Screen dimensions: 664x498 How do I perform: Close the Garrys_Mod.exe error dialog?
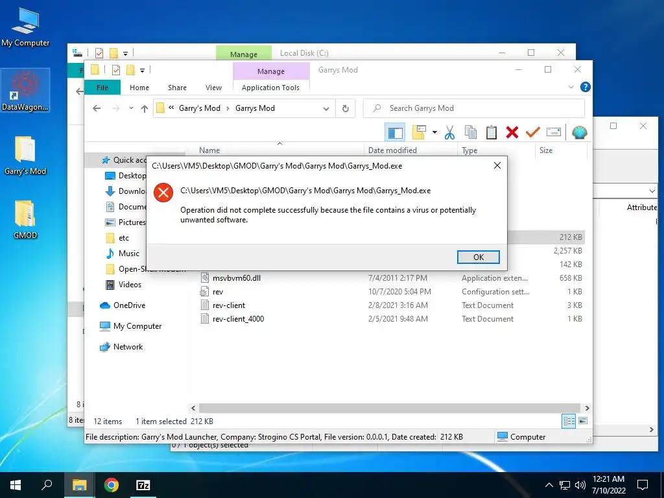point(497,165)
